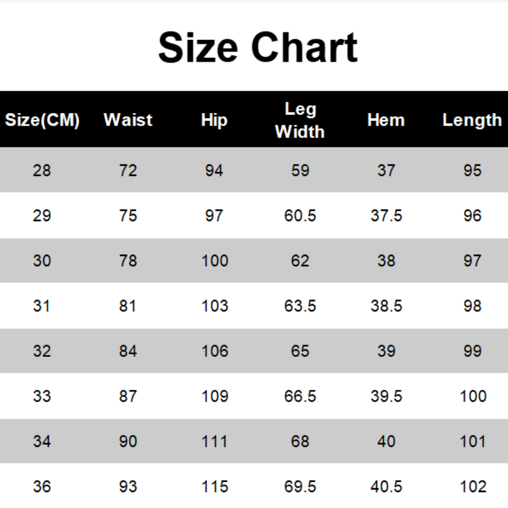508x508 pixels.
Task: Click length value 100
Action: (473, 396)
